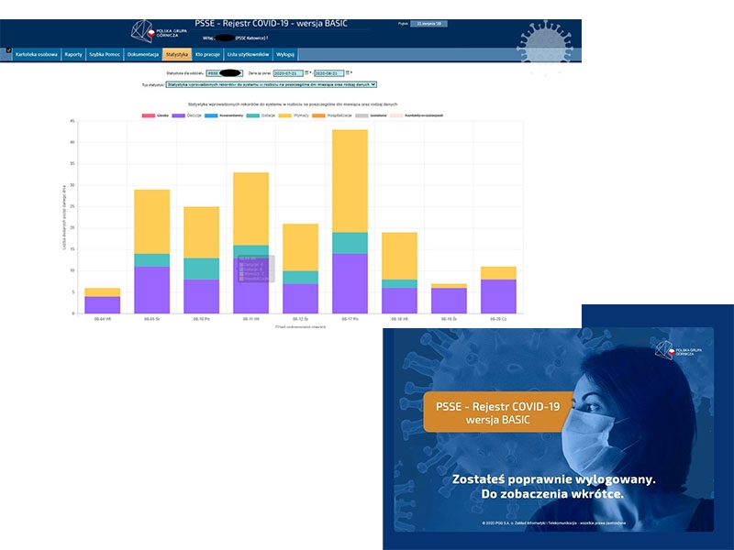Toggle the purple Decyzje legend series
Image resolution: width=734 pixels, height=550 pixels.
pos(187,115)
